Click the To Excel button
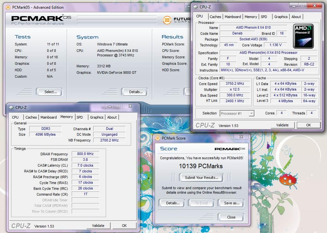Viewport: 327px width, 233px height. pos(202,203)
